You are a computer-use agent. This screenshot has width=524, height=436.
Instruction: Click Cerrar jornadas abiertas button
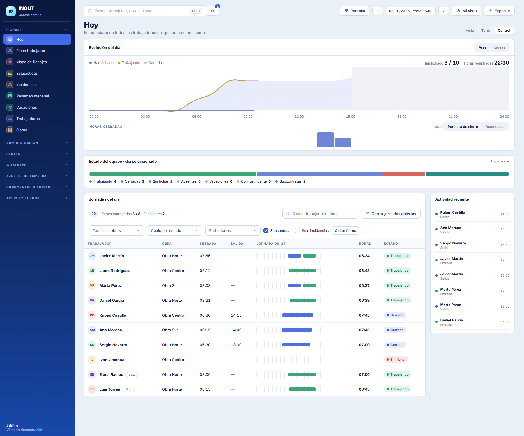(x=391, y=214)
